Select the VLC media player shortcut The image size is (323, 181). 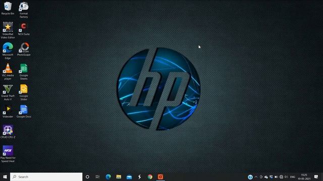coord(8,71)
